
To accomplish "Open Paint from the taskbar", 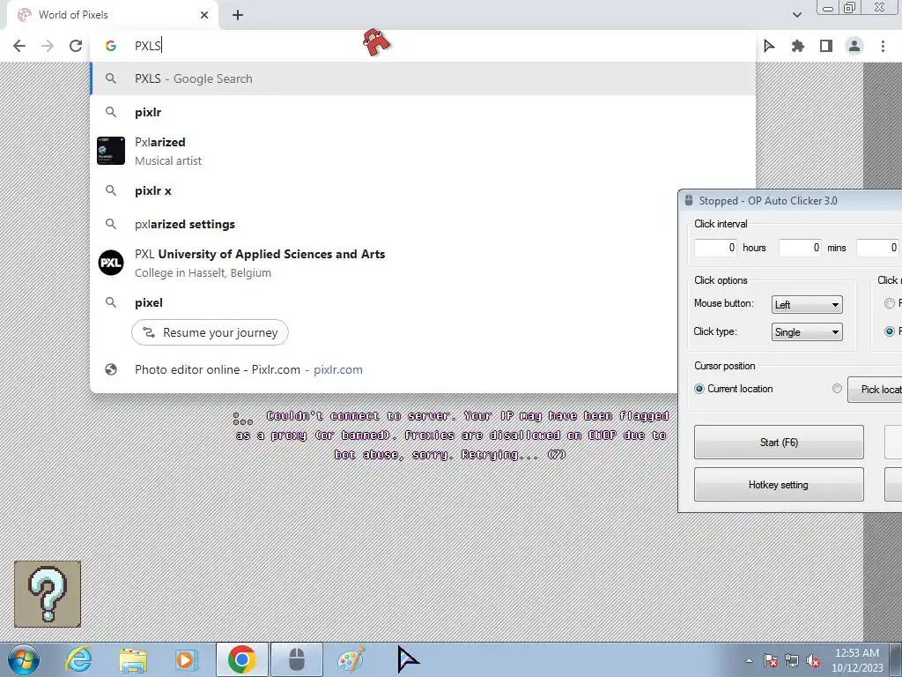I will [351, 659].
